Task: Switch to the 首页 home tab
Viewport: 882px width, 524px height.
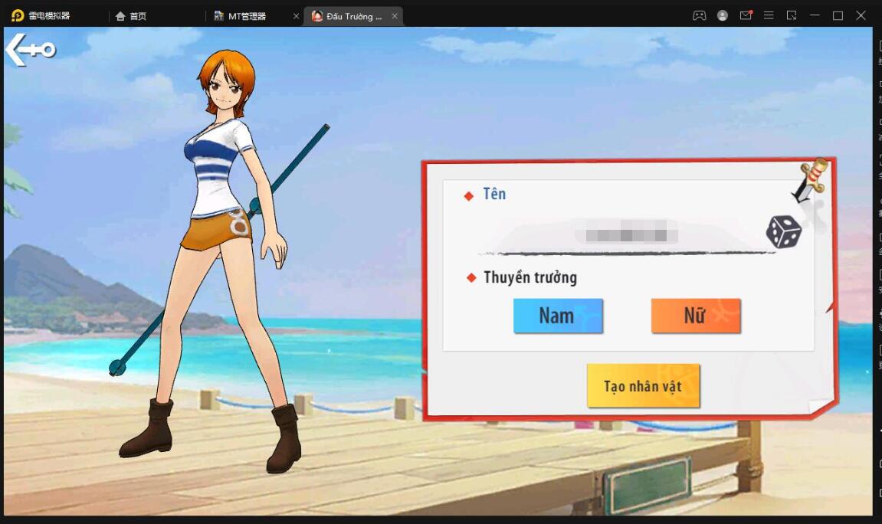Action: pos(138,16)
